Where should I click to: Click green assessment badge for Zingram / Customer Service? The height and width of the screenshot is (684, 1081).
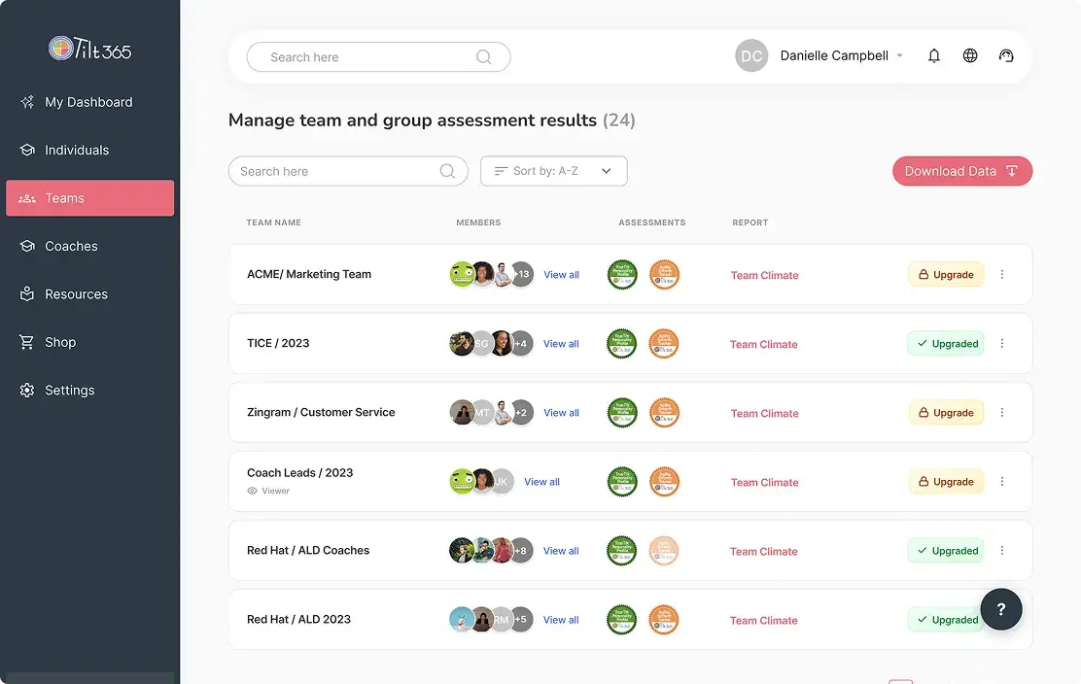[622, 413]
